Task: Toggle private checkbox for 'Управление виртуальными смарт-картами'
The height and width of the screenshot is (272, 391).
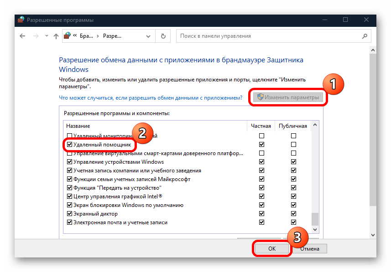Action: click(x=261, y=153)
